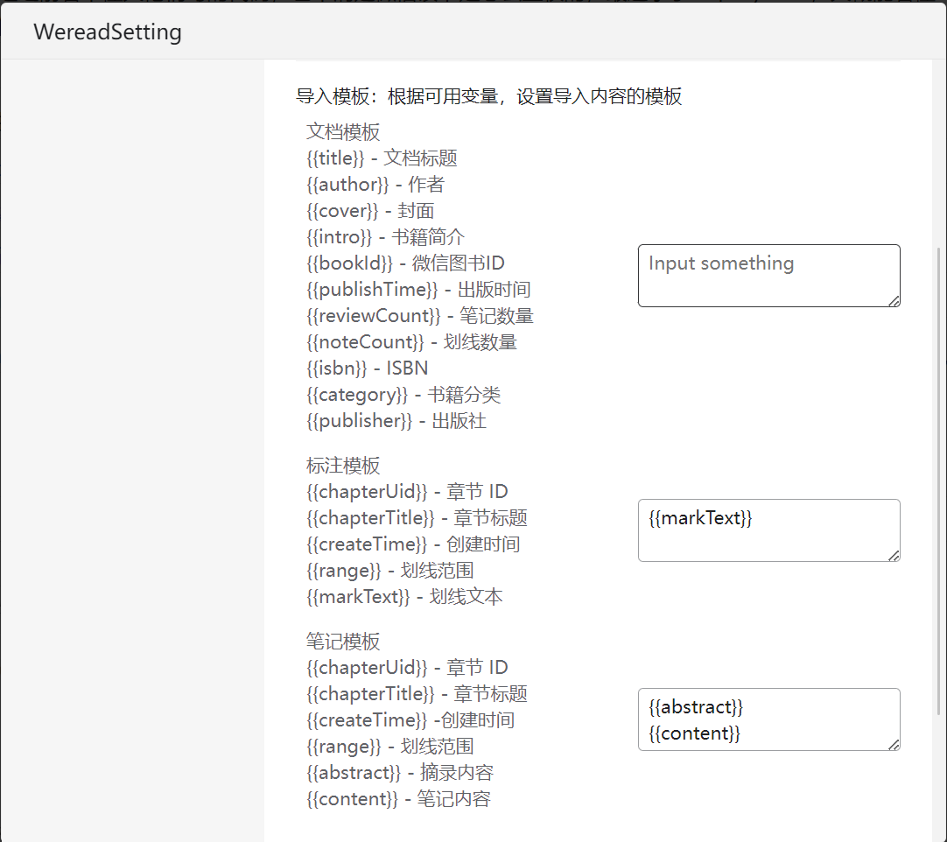The height and width of the screenshot is (842, 947).
Task: Click the '{{author}} - 作者' line
Action: (x=375, y=184)
